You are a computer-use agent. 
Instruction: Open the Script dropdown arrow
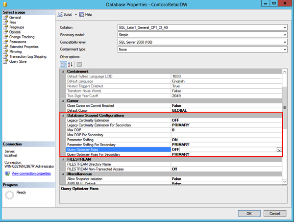tap(76, 14)
